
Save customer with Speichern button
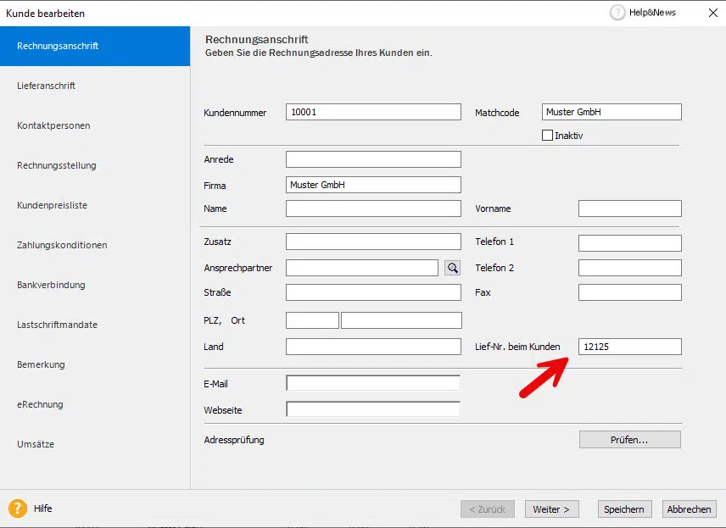pos(623,509)
